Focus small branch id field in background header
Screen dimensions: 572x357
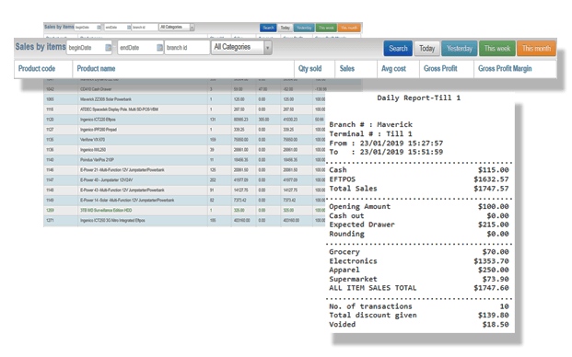(145, 28)
